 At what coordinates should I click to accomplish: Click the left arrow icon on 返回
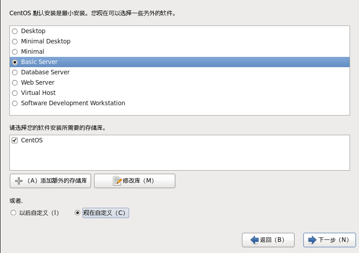click(255, 240)
